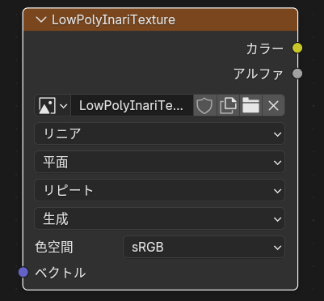Click the purple ベクトル input socket
324x301 pixels.
point(23,272)
